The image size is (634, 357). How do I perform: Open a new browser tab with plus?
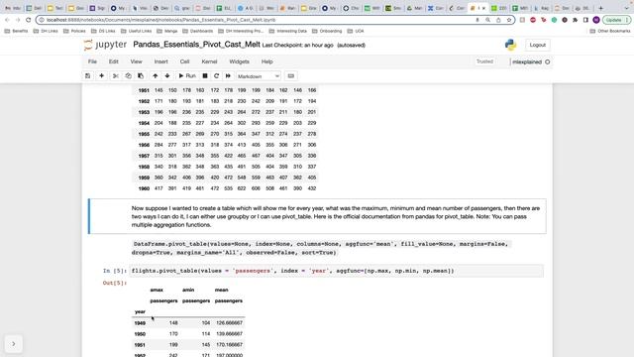coord(601,8)
